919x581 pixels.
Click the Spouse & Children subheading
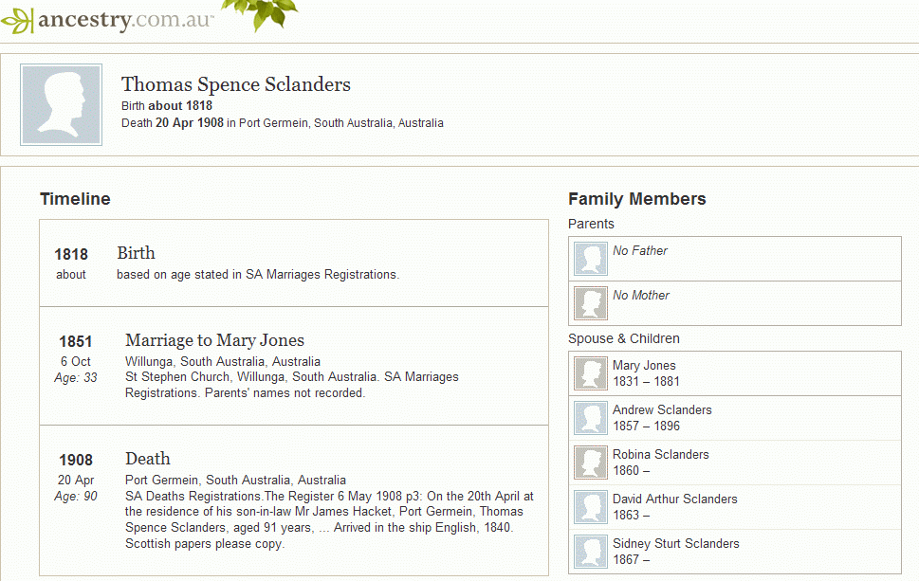pyautogui.click(x=624, y=338)
